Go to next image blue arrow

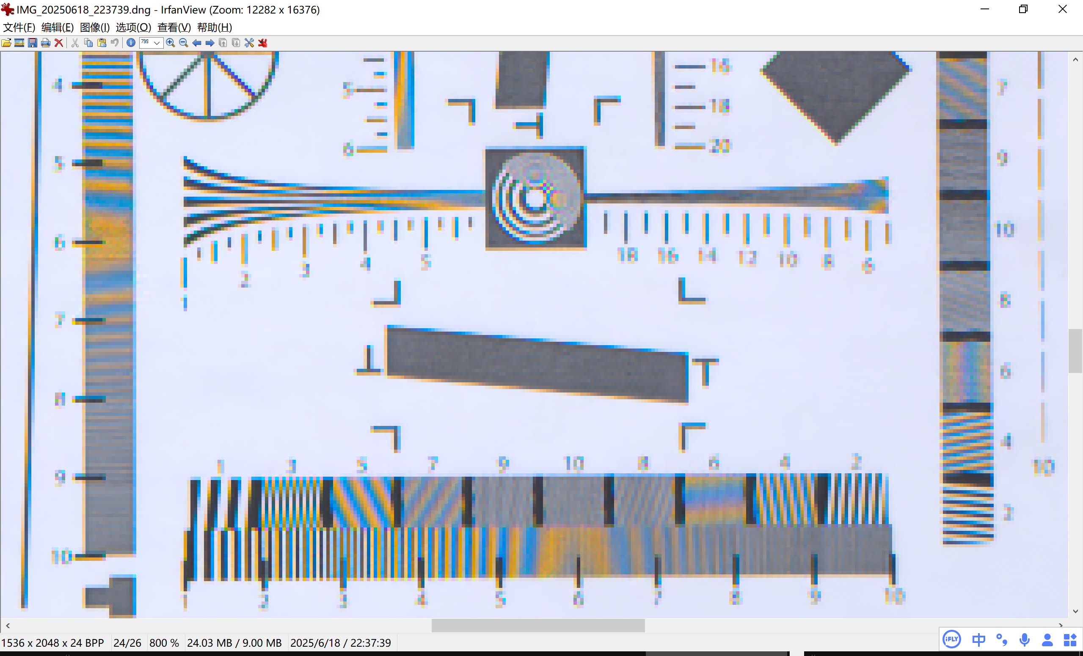pyautogui.click(x=210, y=43)
